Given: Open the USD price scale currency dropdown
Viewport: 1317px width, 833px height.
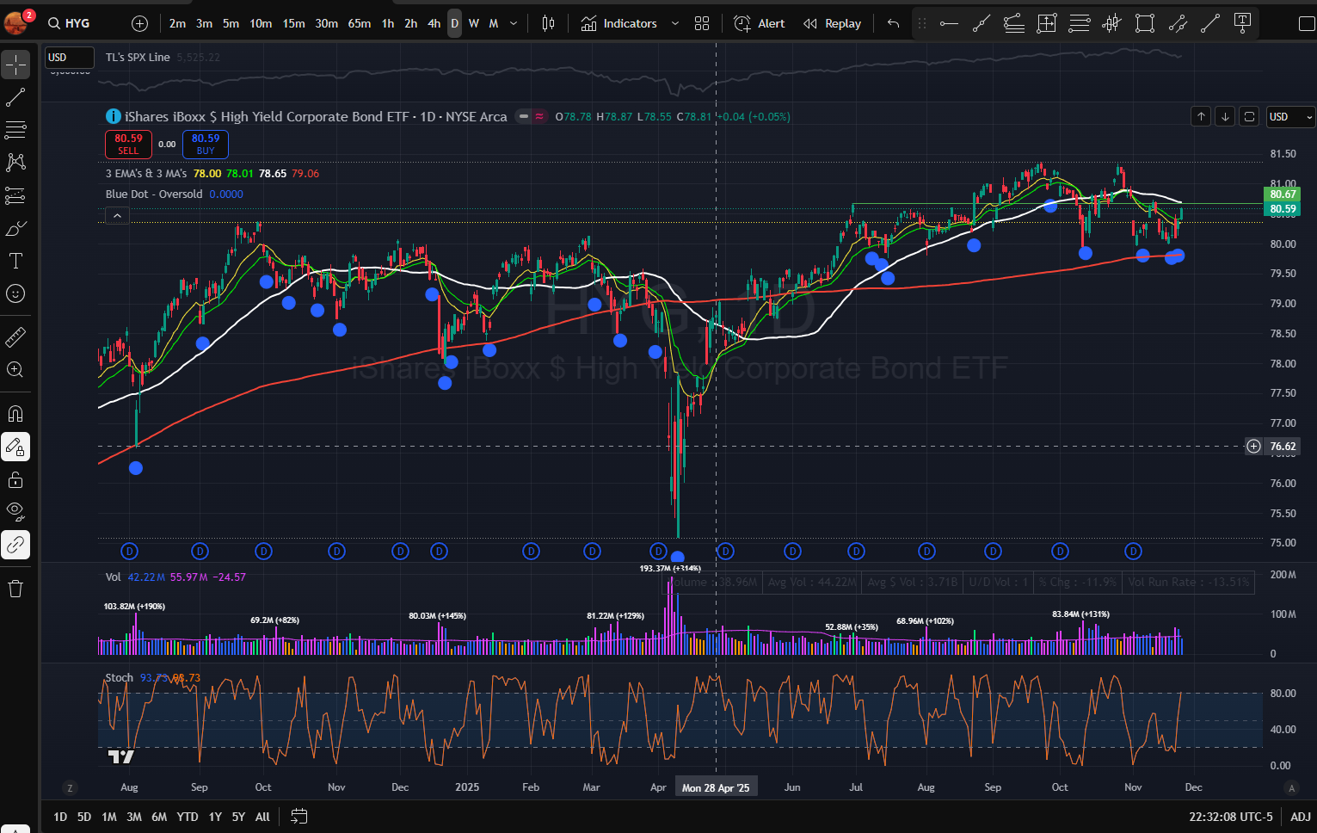Looking at the screenshot, I should [1291, 116].
